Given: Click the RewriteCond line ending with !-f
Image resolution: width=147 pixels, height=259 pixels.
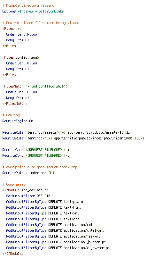Looking at the screenshot, I should pos(36,150).
